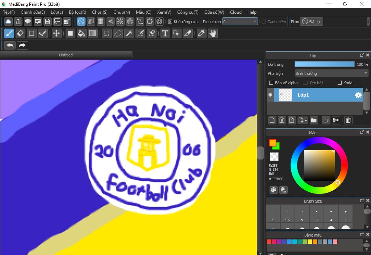Image resolution: width=371 pixels, height=255 pixels.
Task: Click the export share icon
Action: pos(18,21)
